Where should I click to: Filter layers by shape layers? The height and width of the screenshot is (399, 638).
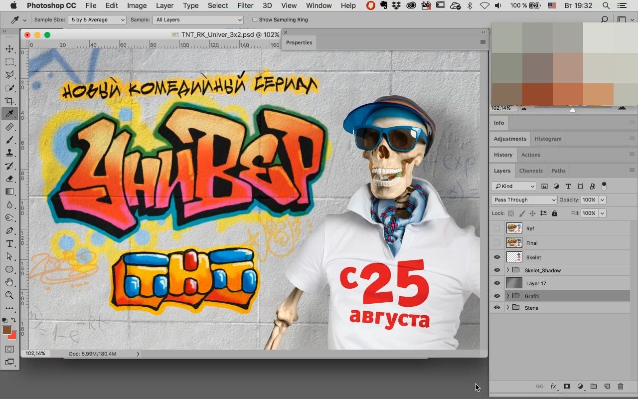pyautogui.click(x=580, y=186)
